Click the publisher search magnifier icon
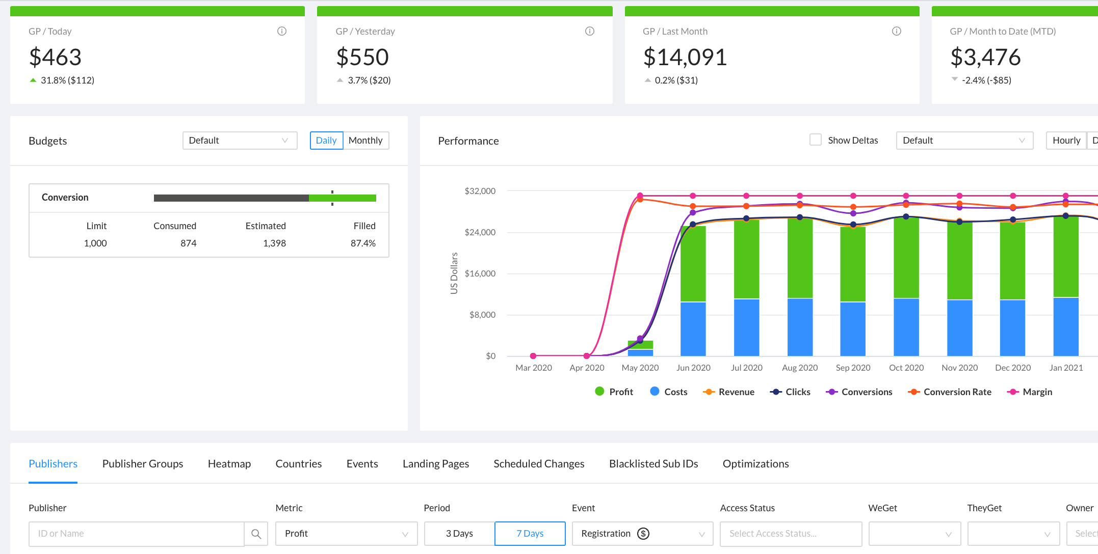1098x554 pixels. [x=256, y=534]
